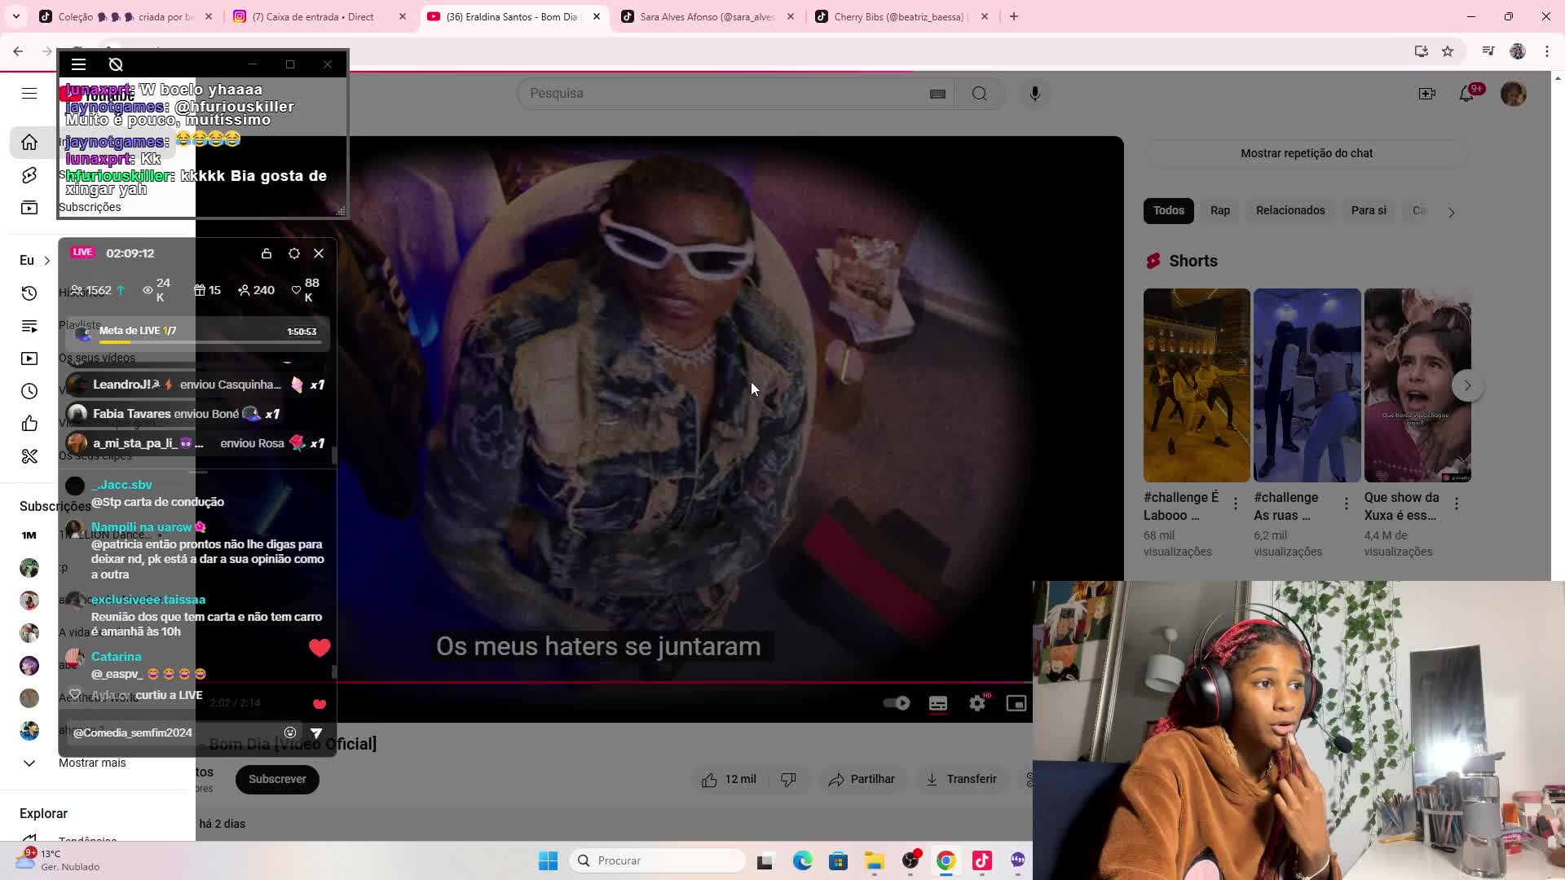
Task: Show next Shorts carousel arrow
Action: 1467,385
